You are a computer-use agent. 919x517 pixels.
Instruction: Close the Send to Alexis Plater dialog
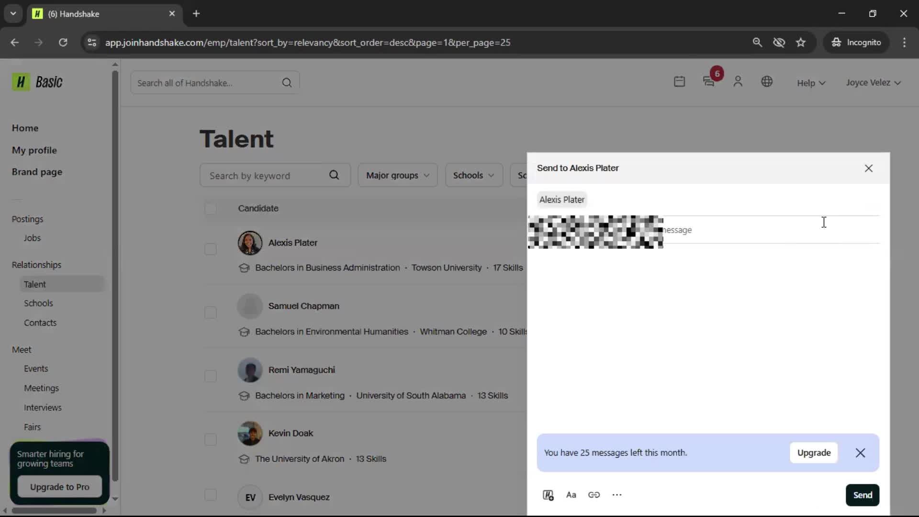click(x=869, y=169)
